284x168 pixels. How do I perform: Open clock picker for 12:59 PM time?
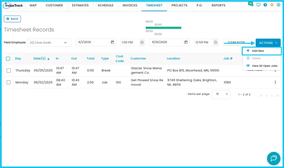215,43
